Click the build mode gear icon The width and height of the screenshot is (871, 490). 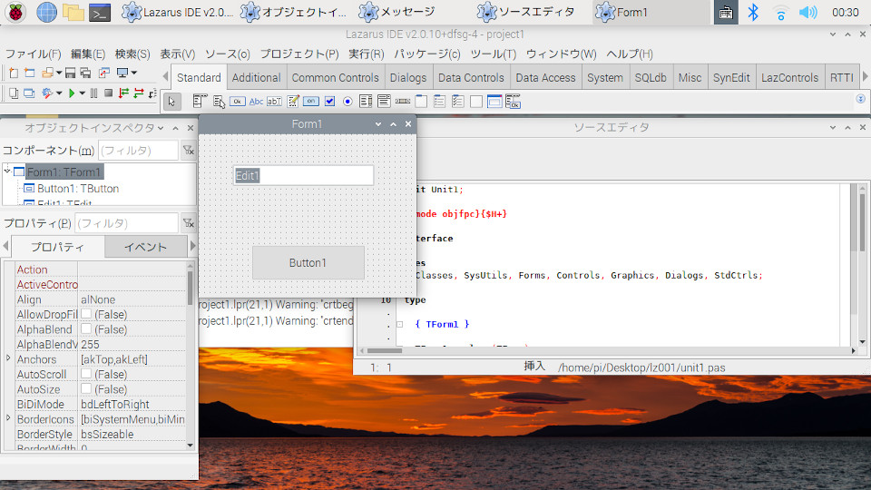coord(47,93)
